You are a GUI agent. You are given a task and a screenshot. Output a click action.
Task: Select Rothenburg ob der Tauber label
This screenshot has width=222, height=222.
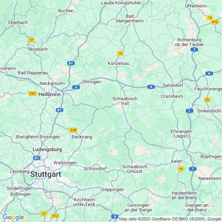pos(189,42)
